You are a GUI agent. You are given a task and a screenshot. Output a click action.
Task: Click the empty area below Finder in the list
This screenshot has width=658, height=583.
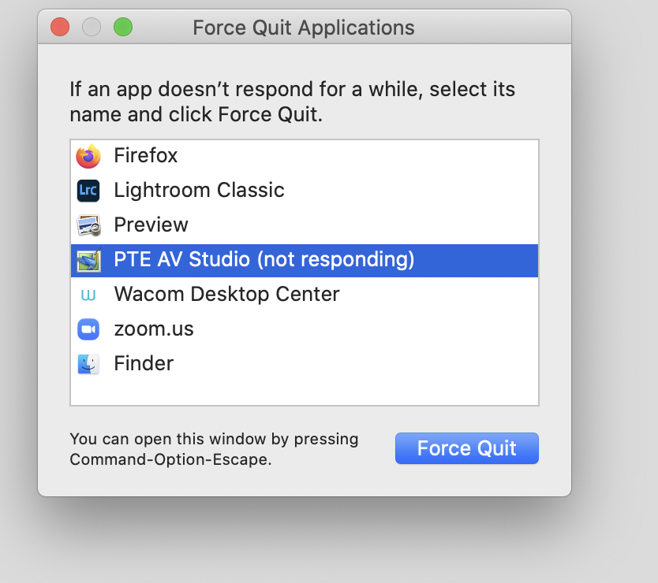304,391
